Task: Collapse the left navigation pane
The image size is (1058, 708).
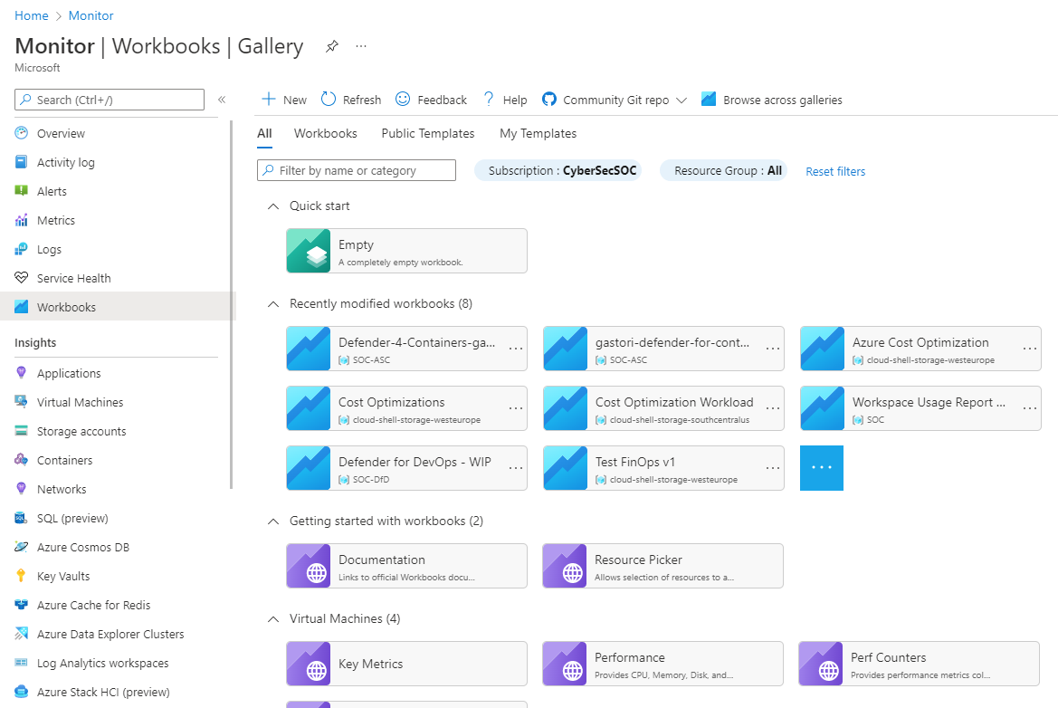Action: click(x=222, y=100)
